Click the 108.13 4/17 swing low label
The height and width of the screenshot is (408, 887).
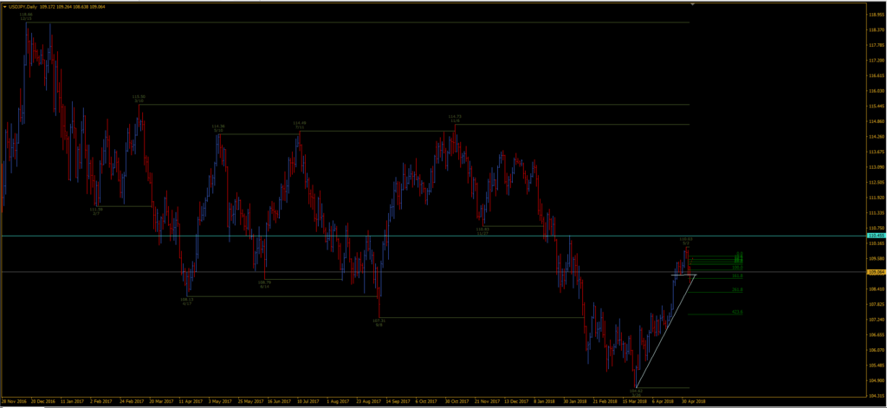tap(187, 301)
